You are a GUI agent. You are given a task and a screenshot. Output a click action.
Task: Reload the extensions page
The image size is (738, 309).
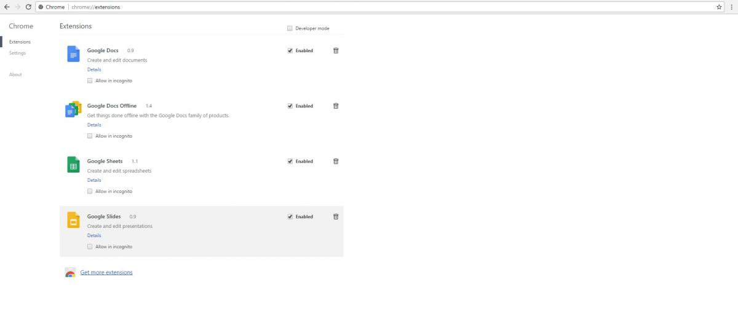click(28, 7)
